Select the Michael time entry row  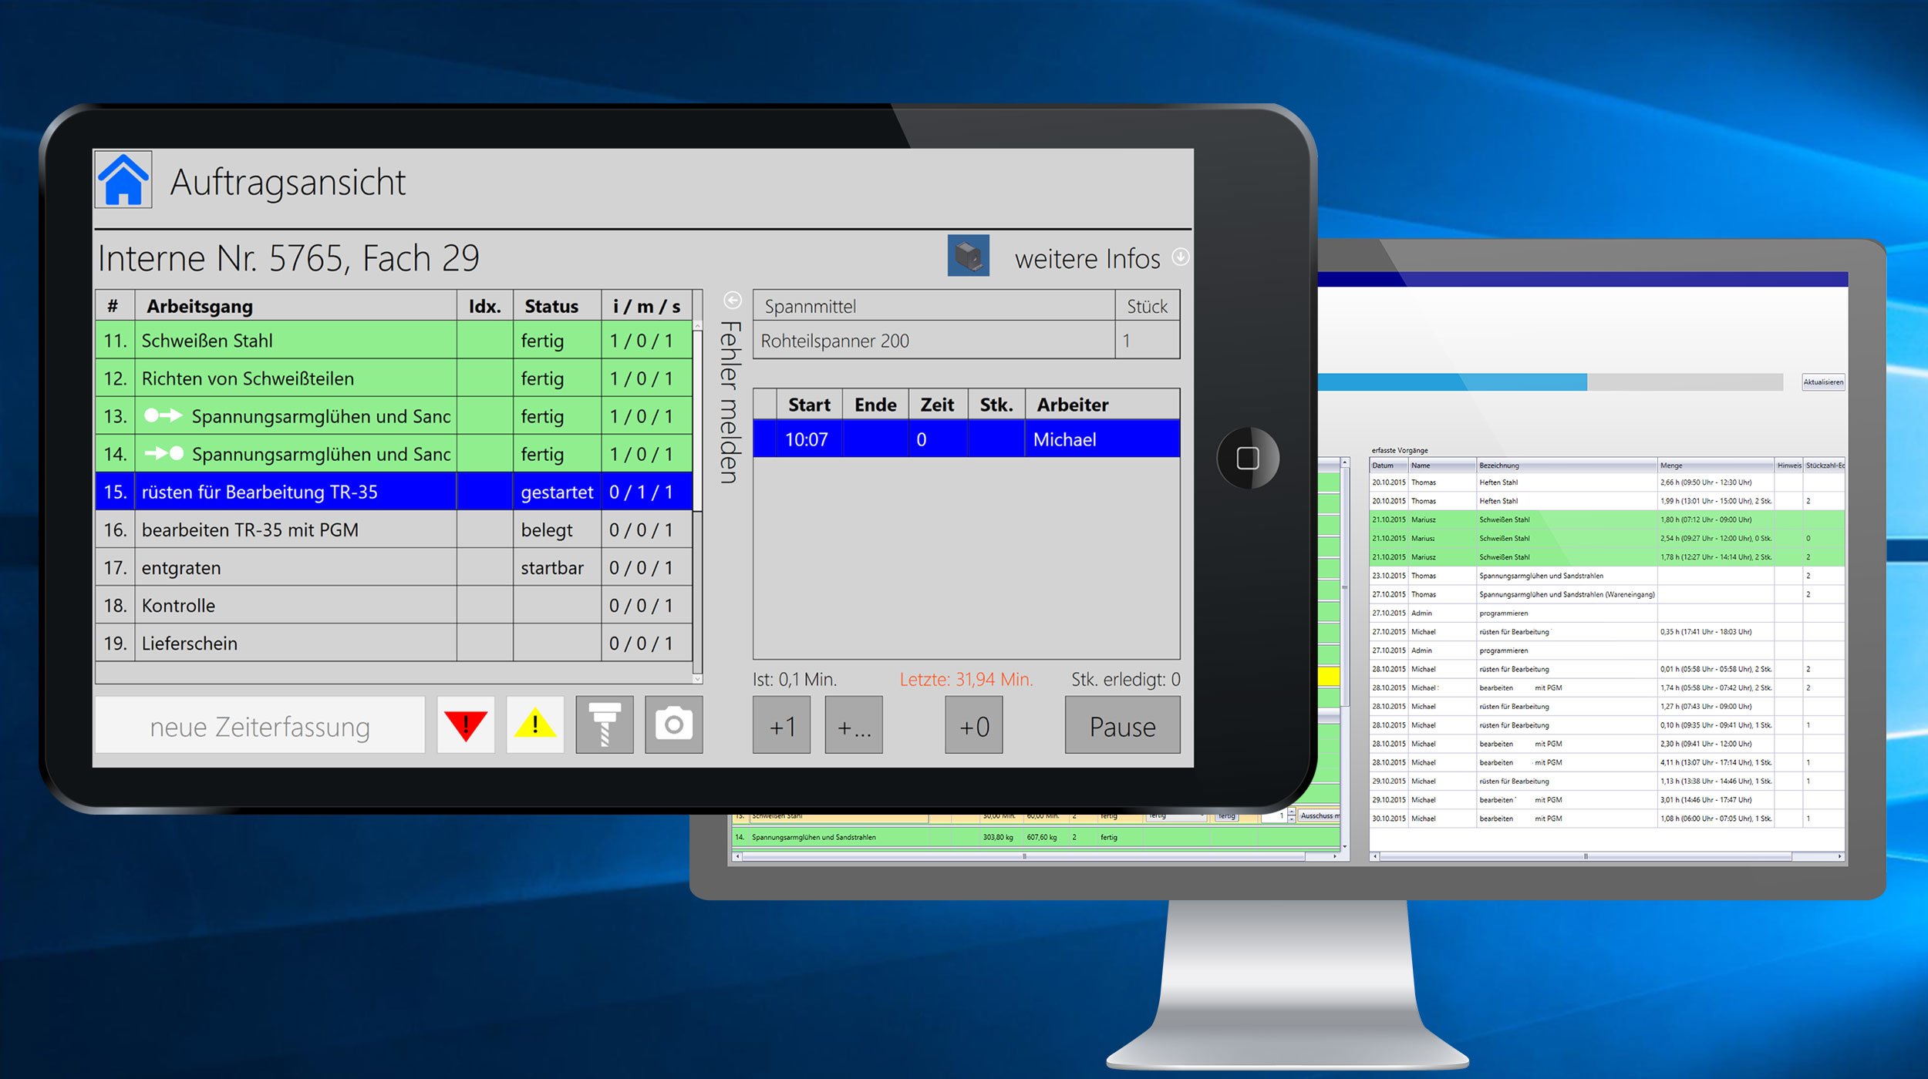[966, 439]
